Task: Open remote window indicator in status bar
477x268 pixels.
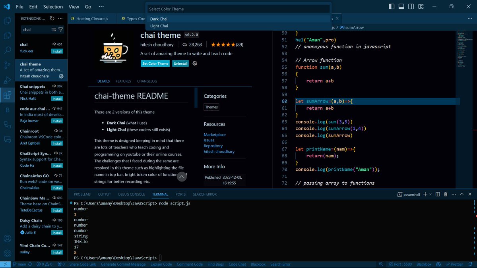Action: click(5, 264)
